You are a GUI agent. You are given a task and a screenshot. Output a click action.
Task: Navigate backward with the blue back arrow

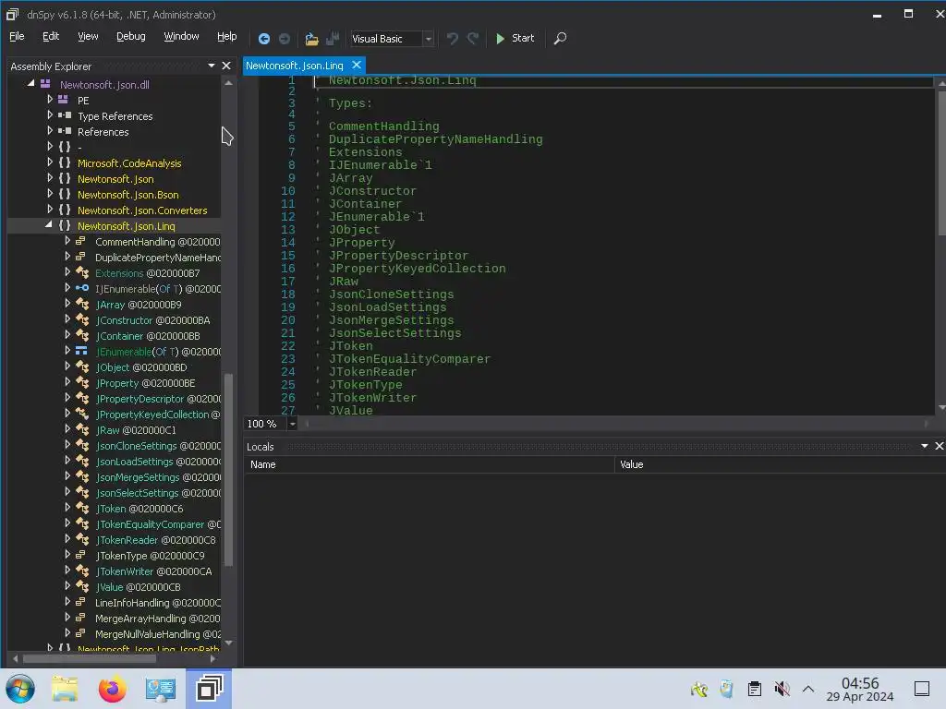pos(263,39)
